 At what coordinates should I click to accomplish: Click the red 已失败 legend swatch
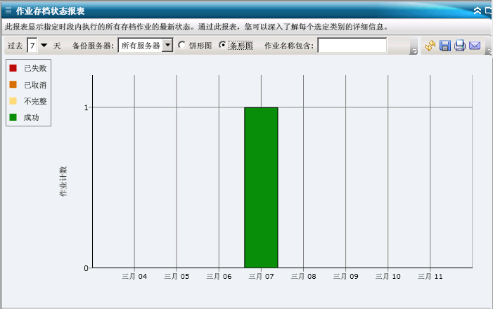coord(13,68)
